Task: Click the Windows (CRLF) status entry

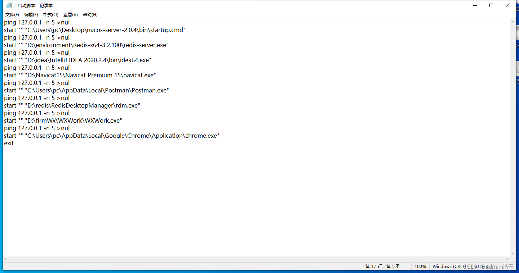Action: click(449, 267)
